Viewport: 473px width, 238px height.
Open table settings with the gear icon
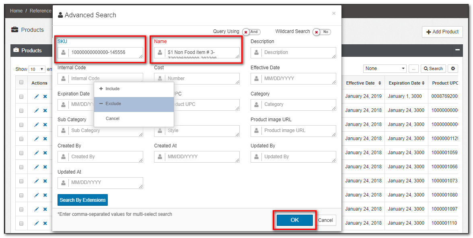(453, 68)
